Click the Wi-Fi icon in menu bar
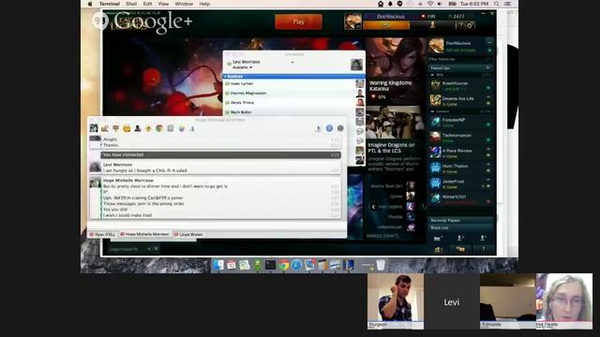 tap(430, 4)
